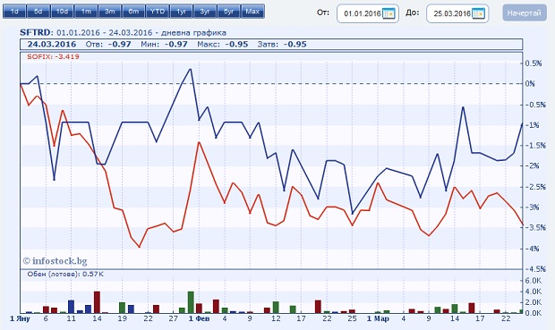Select the 1d time range button
555x330 pixels.
(14, 12)
